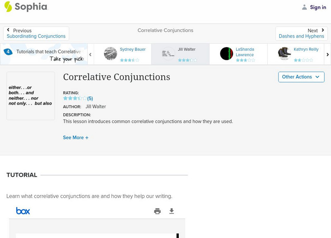Click the print icon in Box viewer
331x238 pixels.
pyautogui.click(x=157, y=211)
